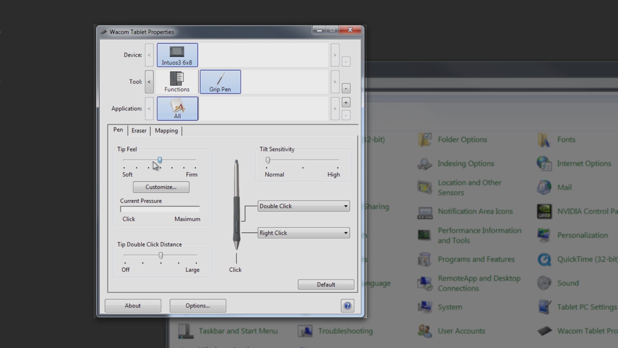Open Tablet PC Settings icon
This screenshot has height=348, width=618.
(544, 307)
